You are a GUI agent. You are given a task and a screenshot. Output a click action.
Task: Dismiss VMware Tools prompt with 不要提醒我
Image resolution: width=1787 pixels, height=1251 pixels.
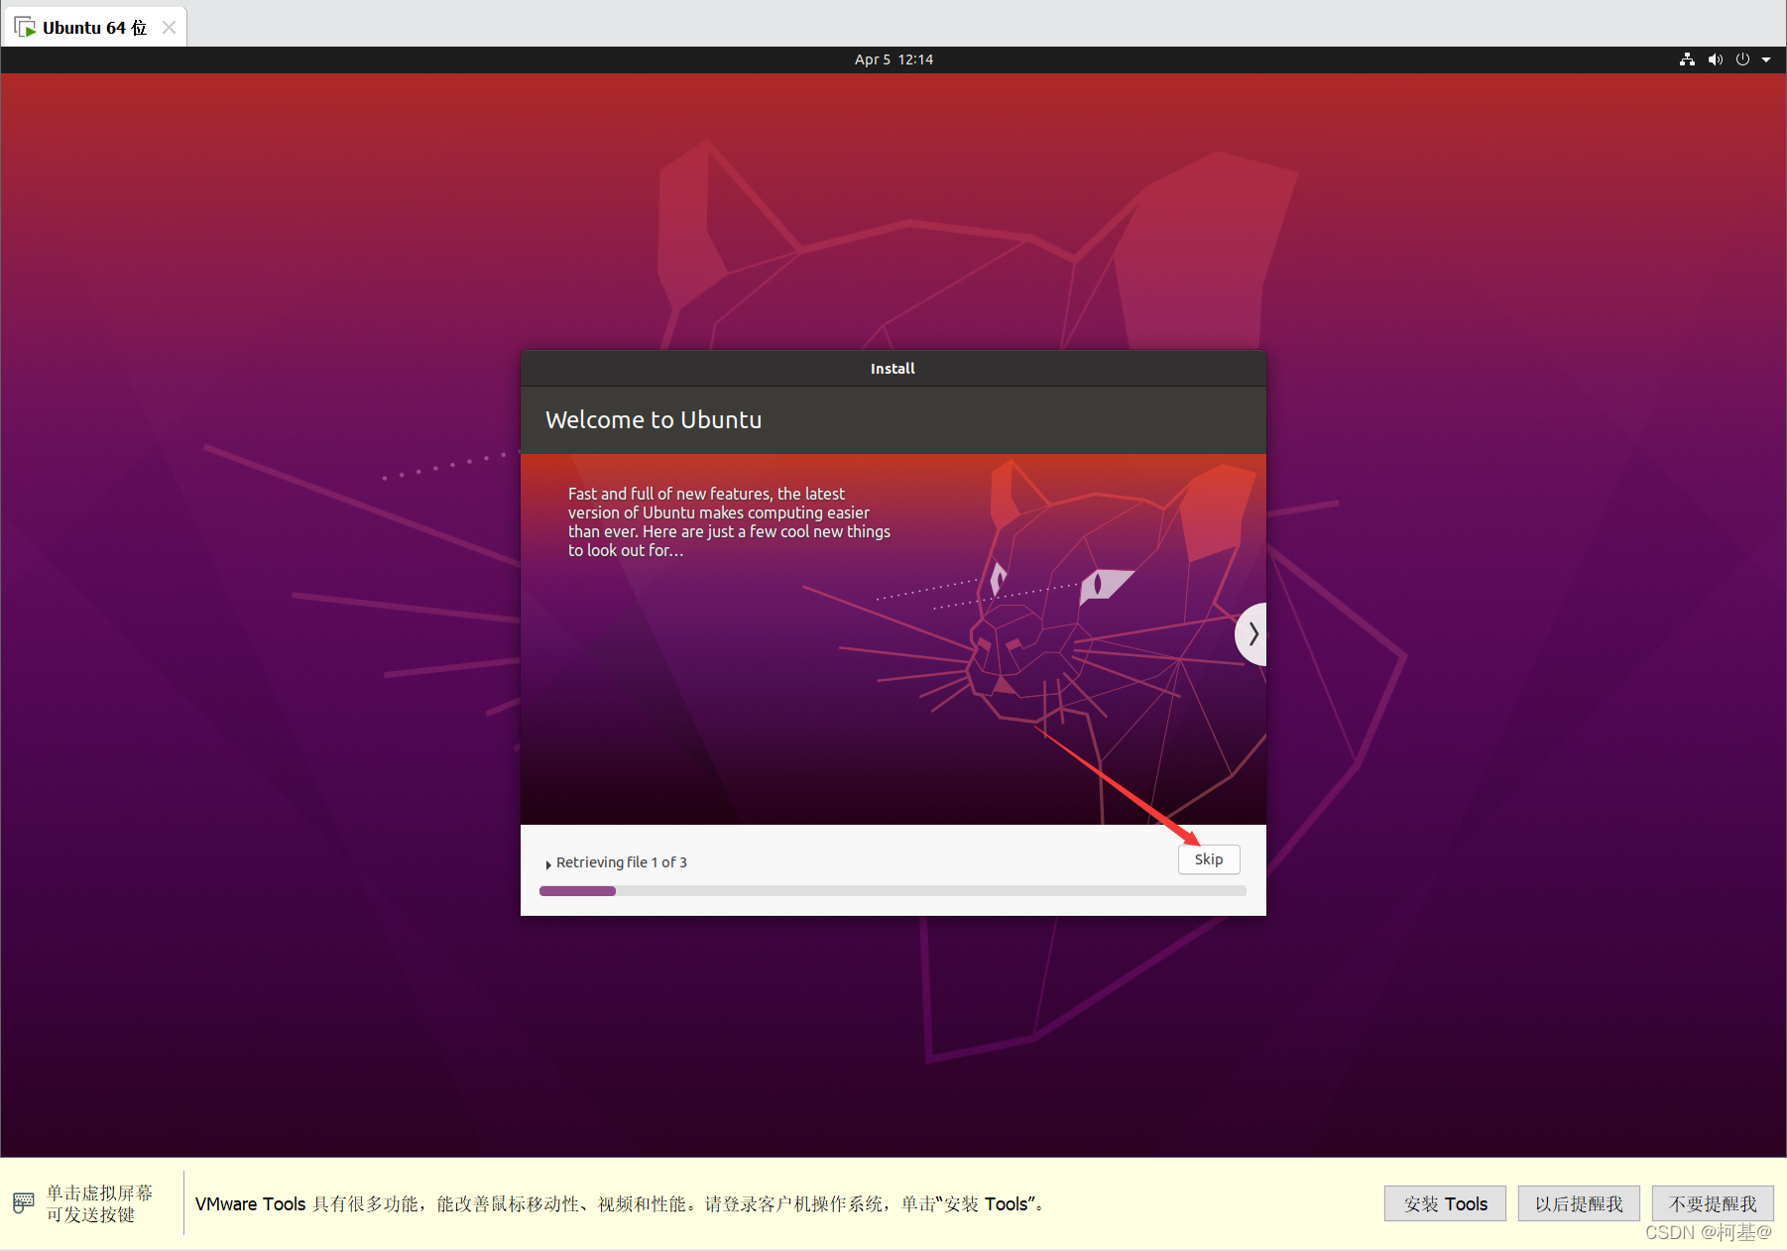[x=1713, y=1203]
